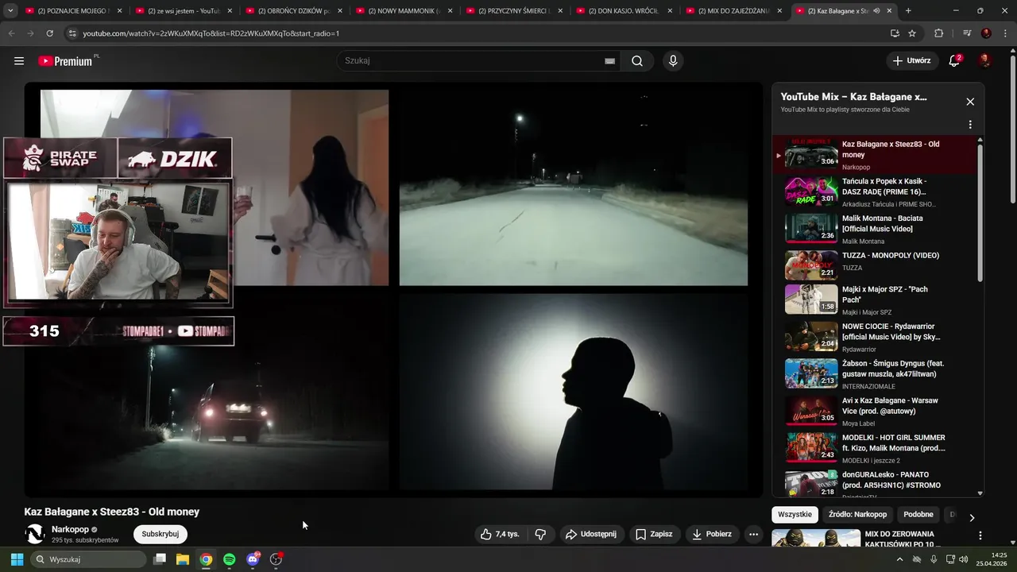
Task: Subscribe to Narkopop channel
Action: 160,535
